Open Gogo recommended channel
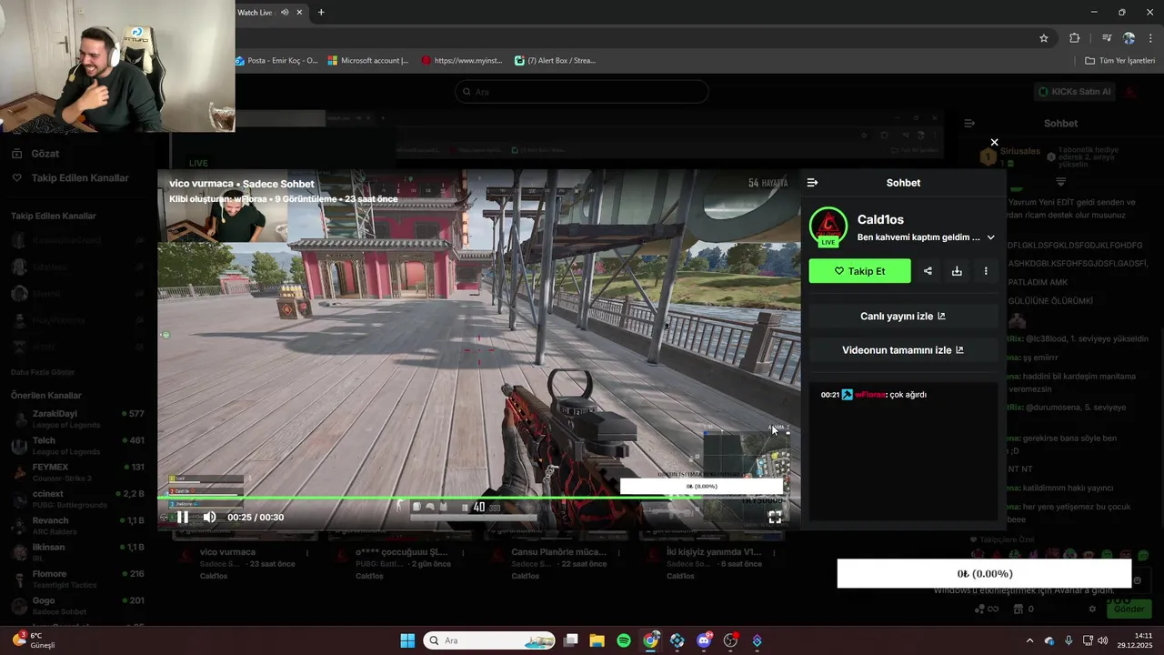The image size is (1164, 655). [x=77, y=605]
